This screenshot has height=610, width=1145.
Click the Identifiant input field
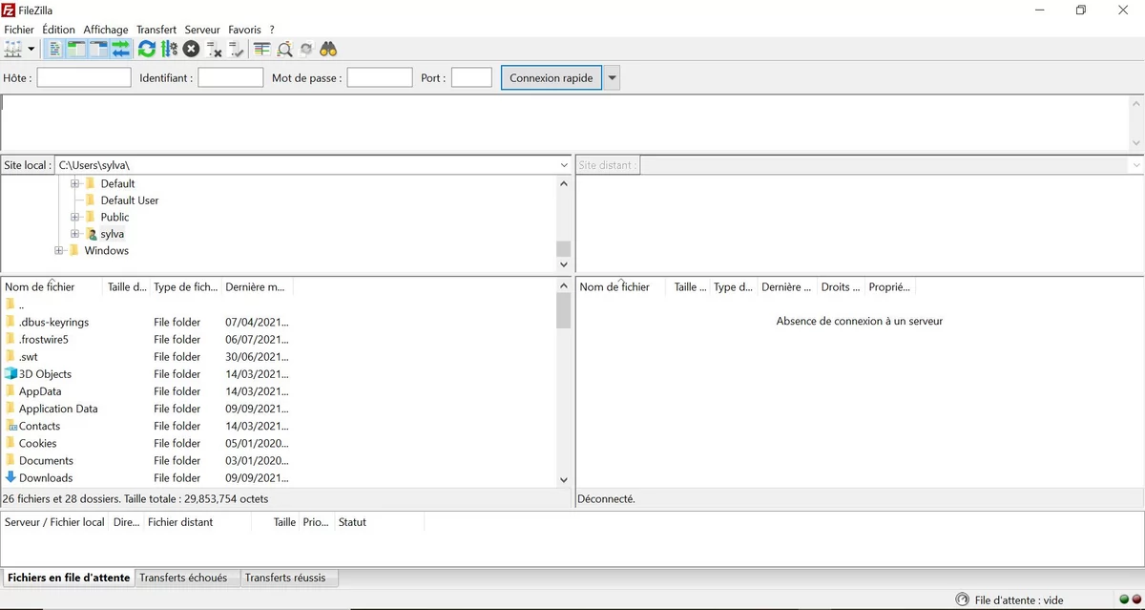230,77
